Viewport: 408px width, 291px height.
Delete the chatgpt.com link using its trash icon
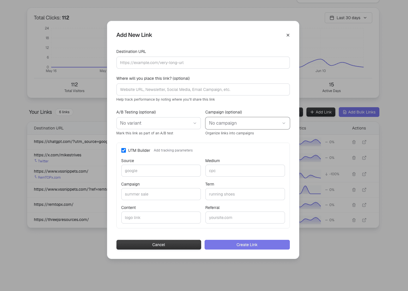tap(354, 142)
